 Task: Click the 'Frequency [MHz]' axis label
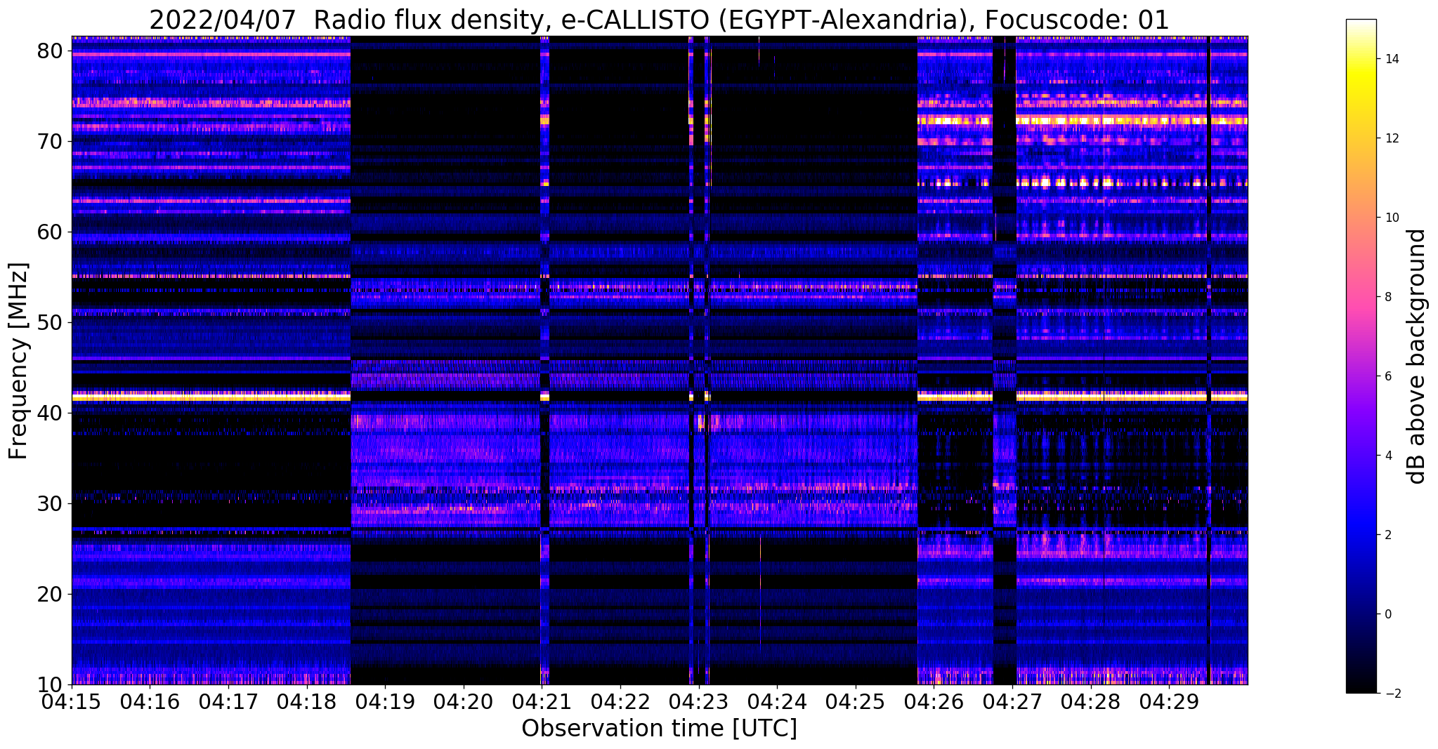pyautogui.click(x=19, y=361)
